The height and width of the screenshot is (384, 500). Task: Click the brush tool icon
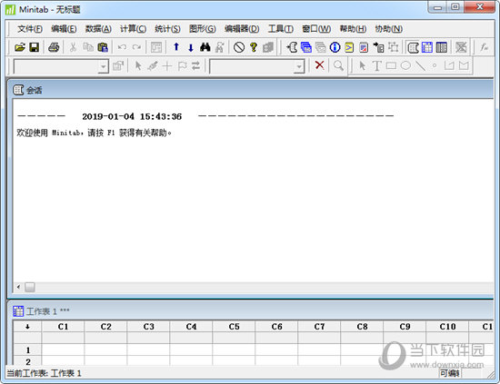coord(153,66)
